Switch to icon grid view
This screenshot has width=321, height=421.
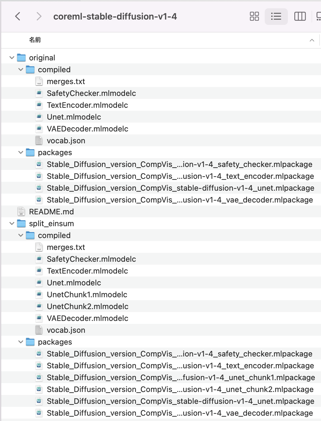(x=254, y=16)
